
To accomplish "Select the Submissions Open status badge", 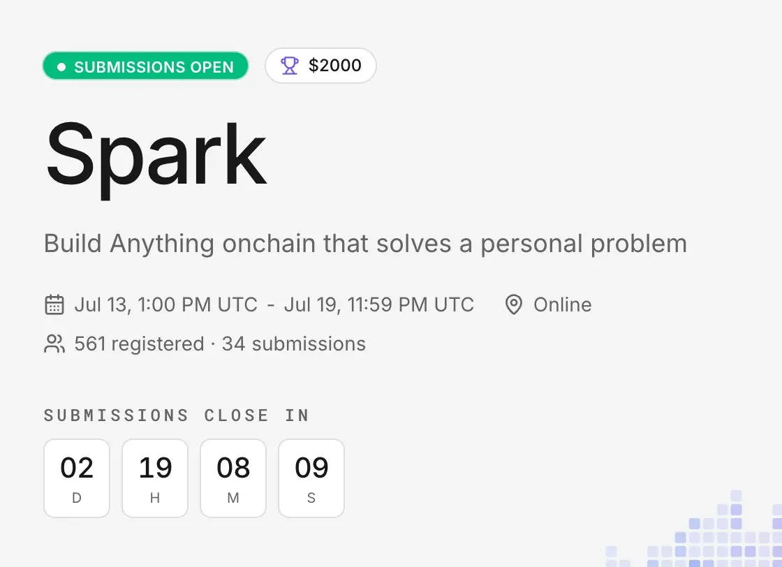I will [146, 66].
